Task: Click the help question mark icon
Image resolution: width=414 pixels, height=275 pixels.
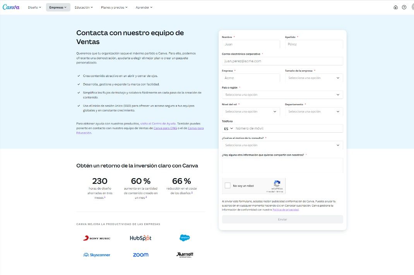Action: pyautogui.click(x=405, y=7)
